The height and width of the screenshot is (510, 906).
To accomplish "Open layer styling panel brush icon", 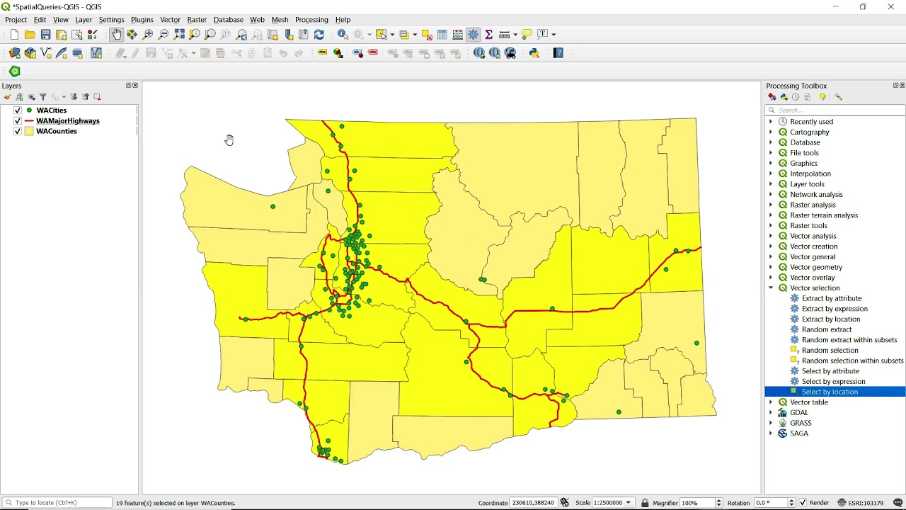I will pyautogui.click(x=8, y=97).
